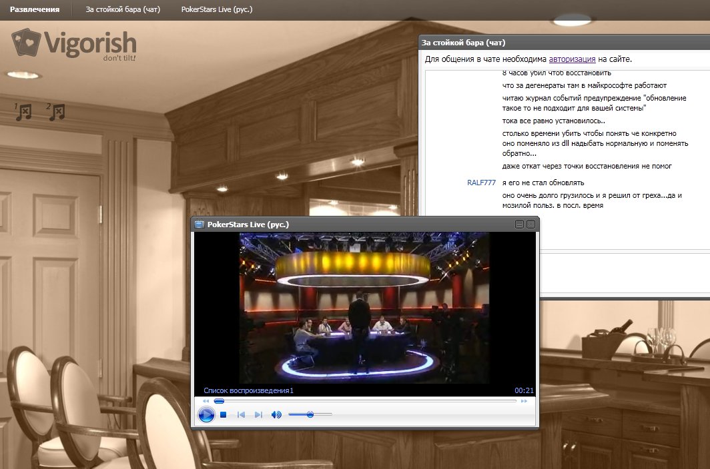This screenshot has height=469, width=710.
Task: Skip to previous track in player
Action: click(241, 415)
